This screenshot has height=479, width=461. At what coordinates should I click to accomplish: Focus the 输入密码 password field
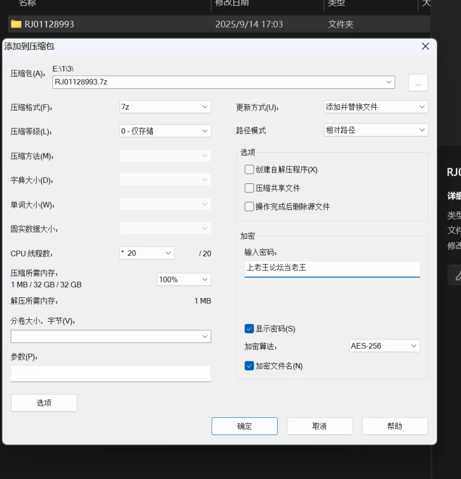(x=332, y=269)
